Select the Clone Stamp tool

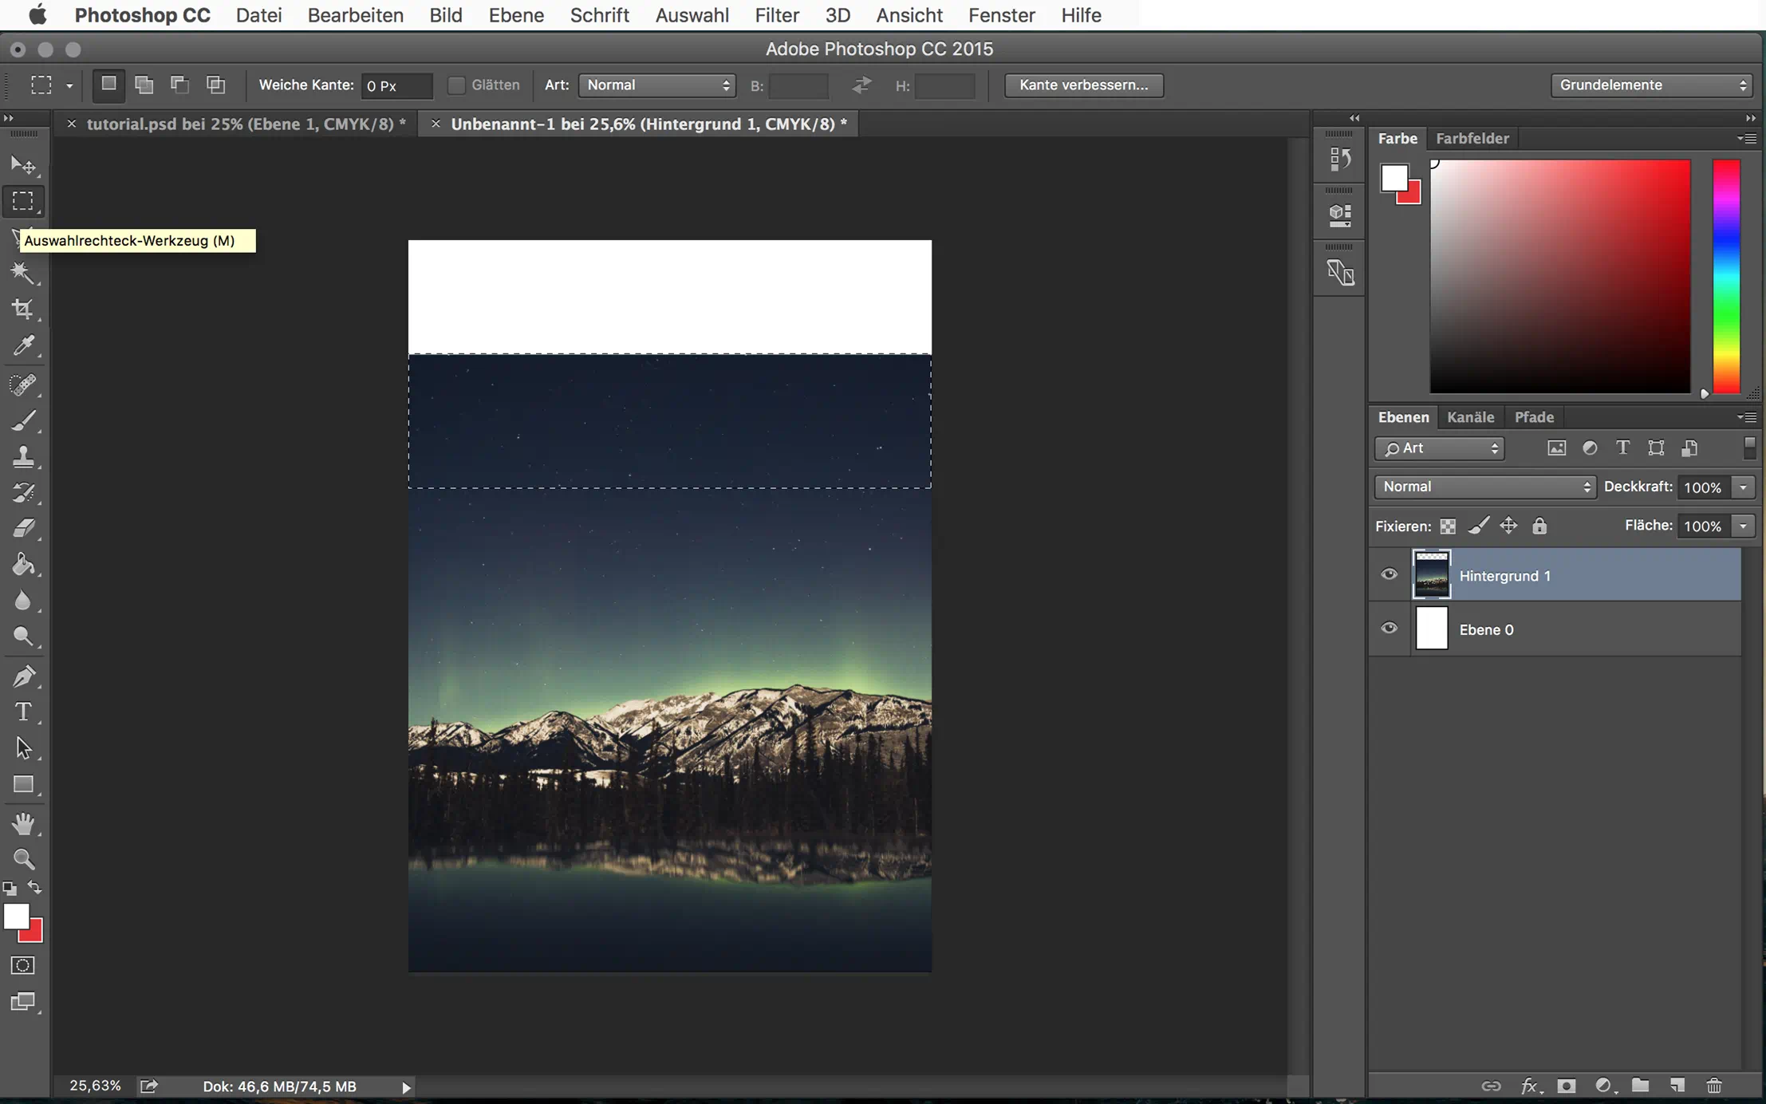[23, 456]
